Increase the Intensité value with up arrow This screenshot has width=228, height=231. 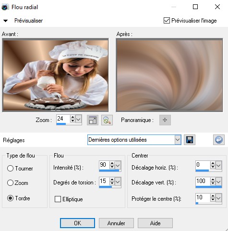click(112, 163)
